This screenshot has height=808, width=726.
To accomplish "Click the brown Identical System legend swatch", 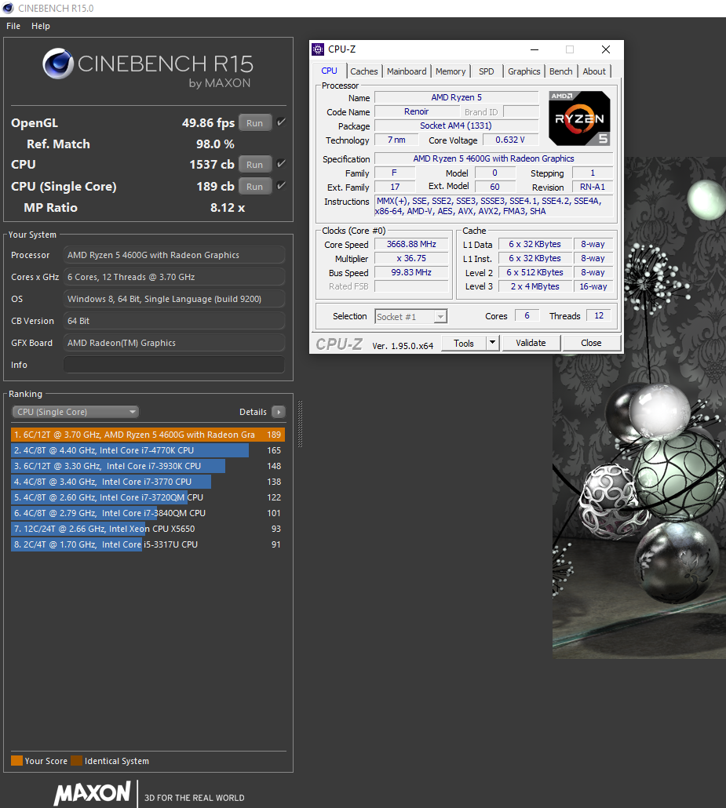I will click(77, 761).
